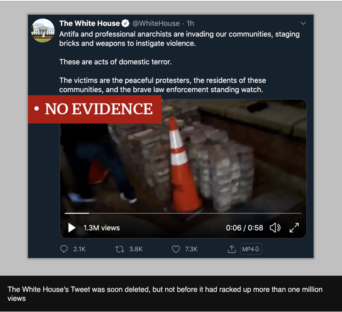Retweet using the retweet icon
The height and width of the screenshot is (312, 342).
click(x=120, y=249)
